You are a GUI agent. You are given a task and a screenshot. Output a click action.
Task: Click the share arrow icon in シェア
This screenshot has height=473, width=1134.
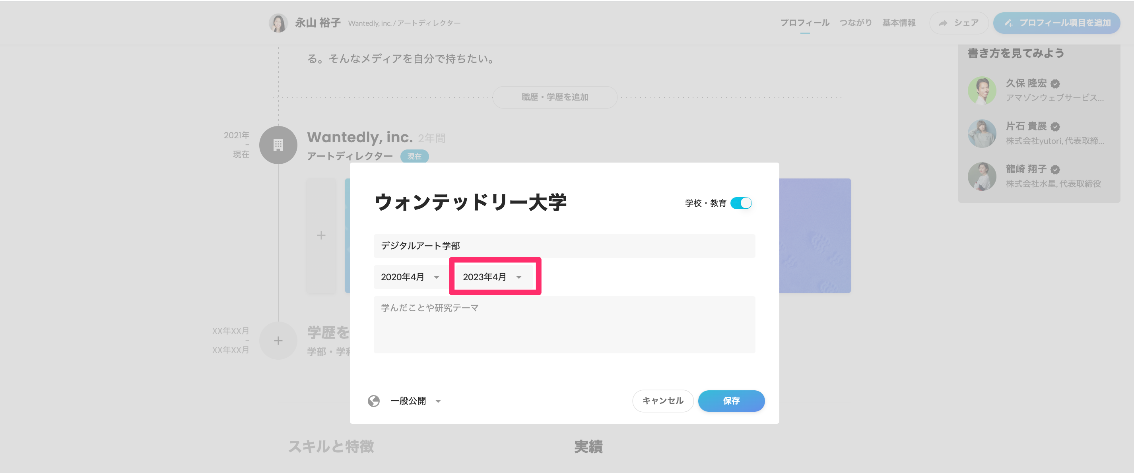(x=943, y=23)
